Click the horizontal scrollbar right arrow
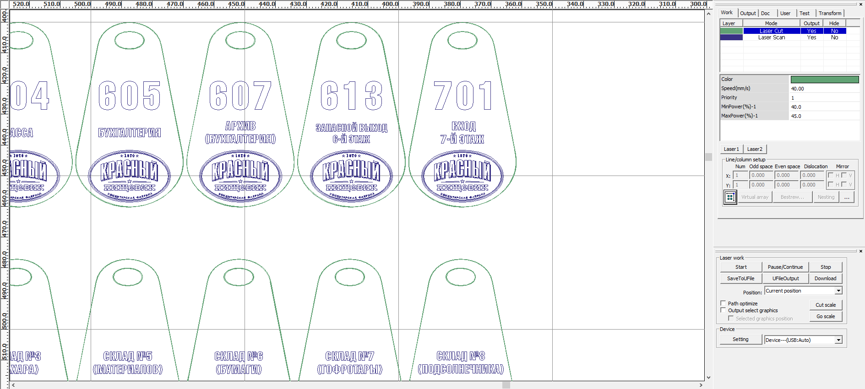This screenshot has height=389, width=865. pyautogui.click(x=701, y=385)
